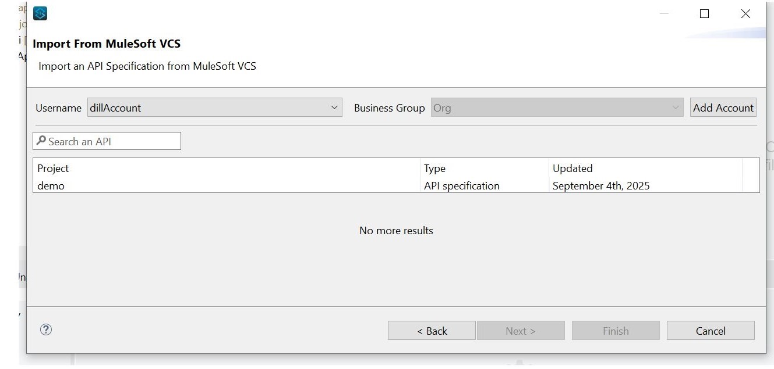The image size is (774, 369).
Task: Click the Project column header
Action: click(53, 169)
